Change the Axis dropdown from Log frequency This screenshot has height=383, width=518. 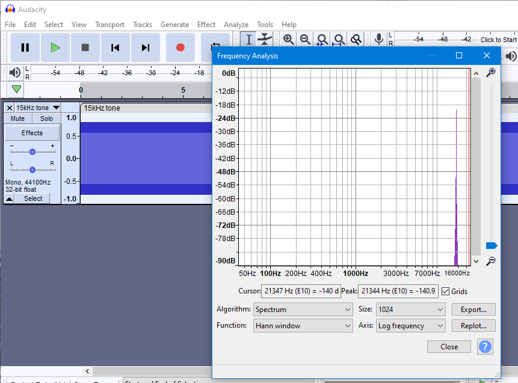[x=410, y=325]
